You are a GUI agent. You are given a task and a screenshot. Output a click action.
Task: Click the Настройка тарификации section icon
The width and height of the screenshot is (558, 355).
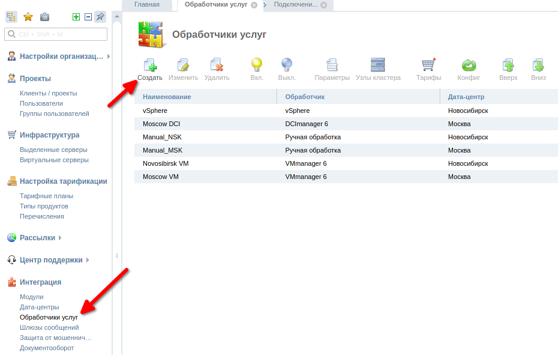pos(12,181)
